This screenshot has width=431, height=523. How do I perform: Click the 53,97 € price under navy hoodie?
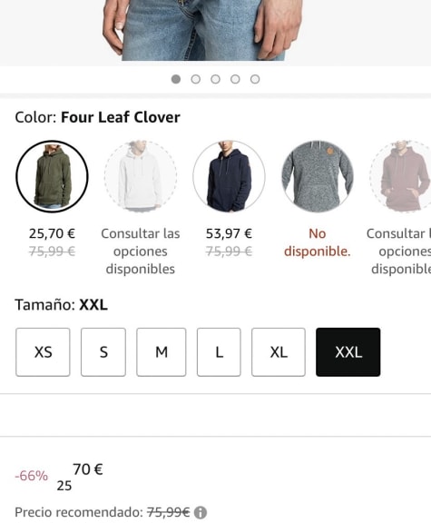[x=229, y=233]
